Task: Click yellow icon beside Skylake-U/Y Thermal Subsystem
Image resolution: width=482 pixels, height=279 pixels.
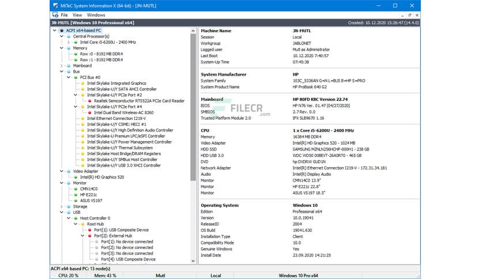Action: tap(82, 148)
